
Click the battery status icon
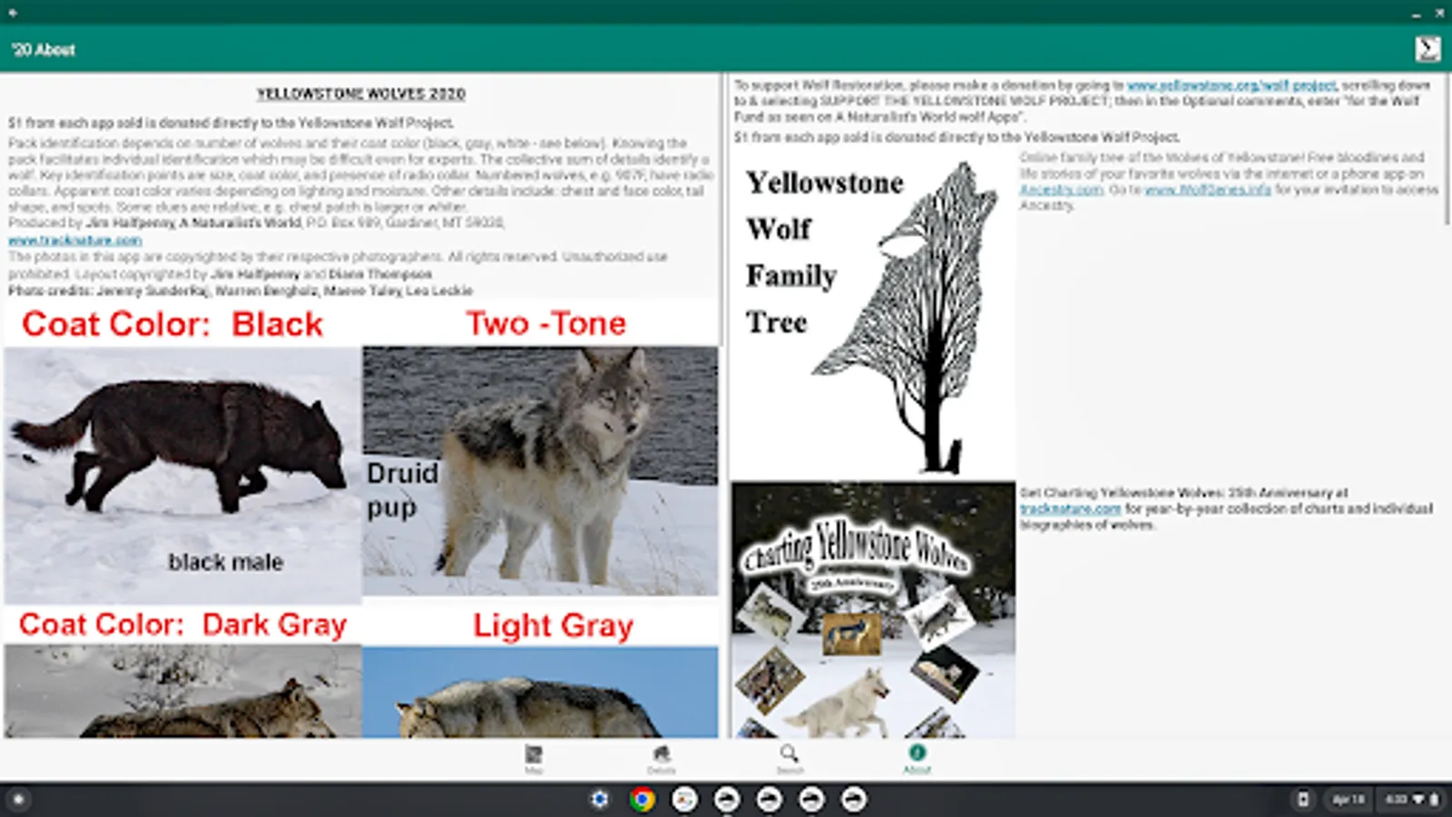[1434, 799]
